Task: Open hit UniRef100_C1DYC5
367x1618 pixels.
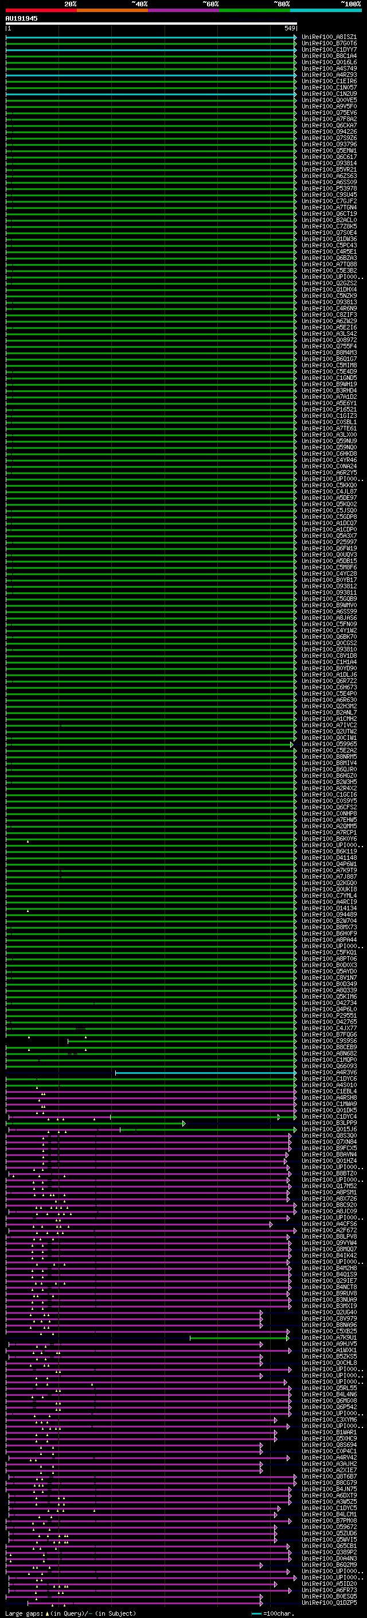Action: coord(329,1507)
